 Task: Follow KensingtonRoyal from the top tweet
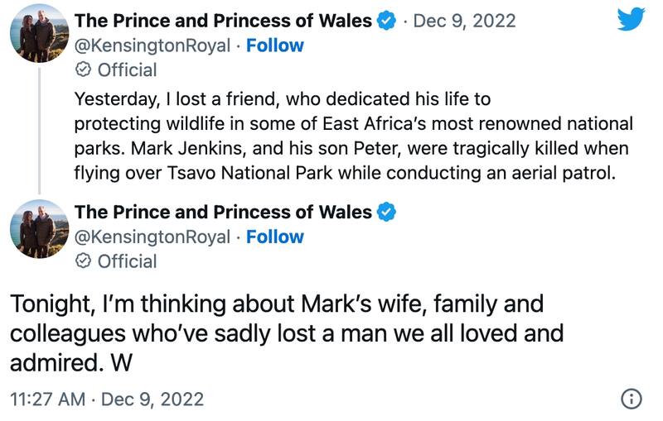coord(275,45)
